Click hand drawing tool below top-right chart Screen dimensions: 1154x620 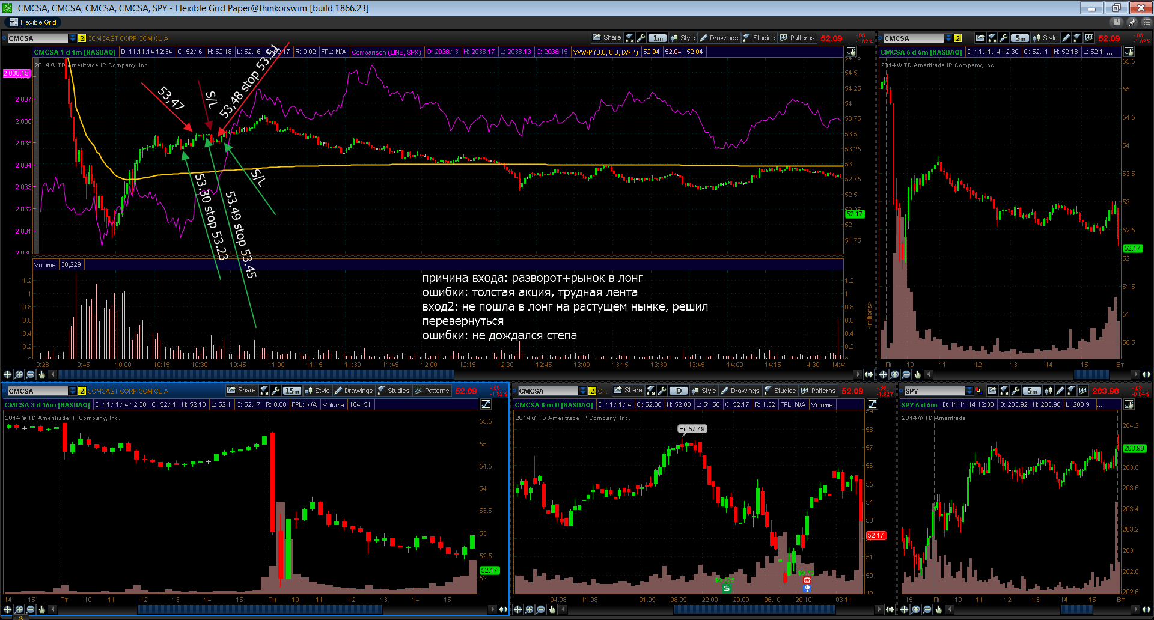point(918,374)
